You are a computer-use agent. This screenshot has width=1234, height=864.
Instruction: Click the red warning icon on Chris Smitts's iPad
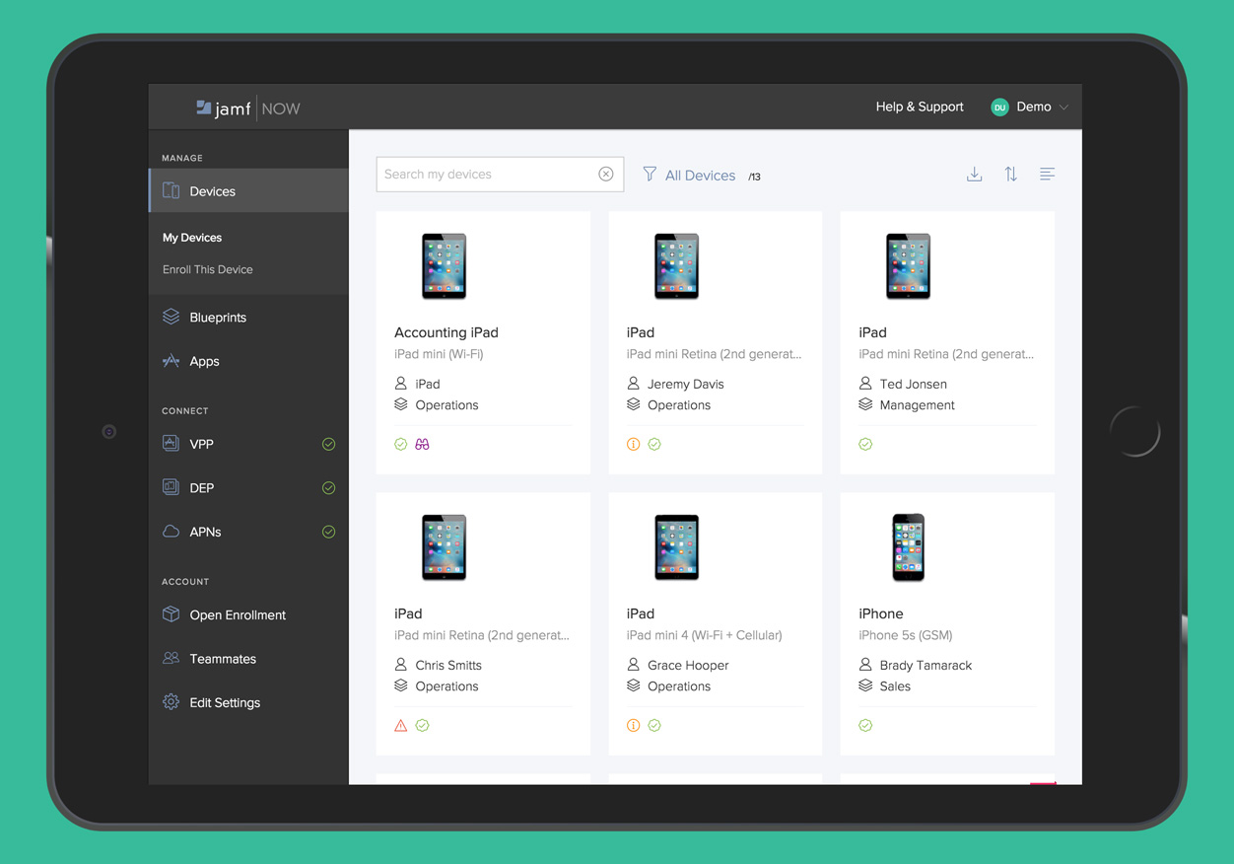401,726
